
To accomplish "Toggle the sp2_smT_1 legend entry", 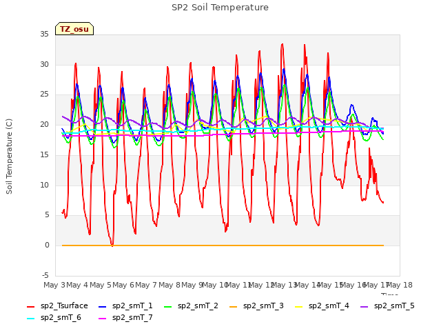I will 125,306.
